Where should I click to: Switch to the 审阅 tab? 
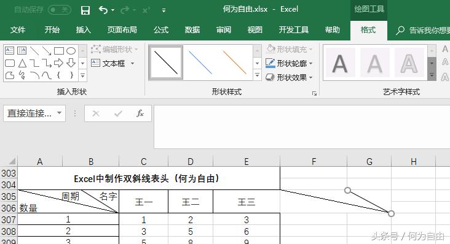[x=224, y=30]
